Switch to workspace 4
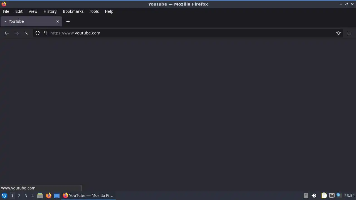 [32, 196]
